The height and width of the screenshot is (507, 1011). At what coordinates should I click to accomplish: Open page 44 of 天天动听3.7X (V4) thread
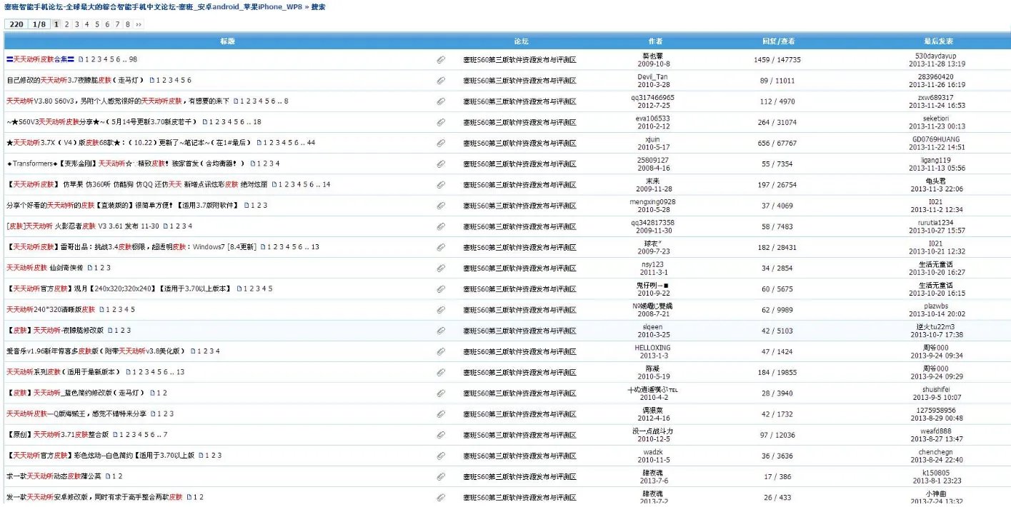pyautogui.click(x=311, y=143)
